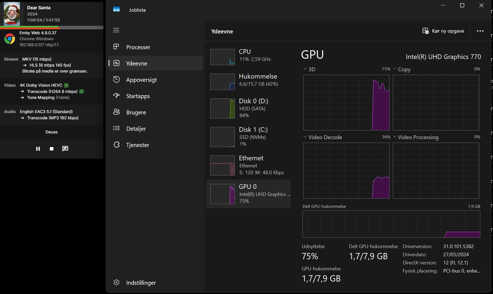The height and width of the screenshot is (294, 493).
Task: Open the three-dot more options menu
Action: (x=480, y=31)
